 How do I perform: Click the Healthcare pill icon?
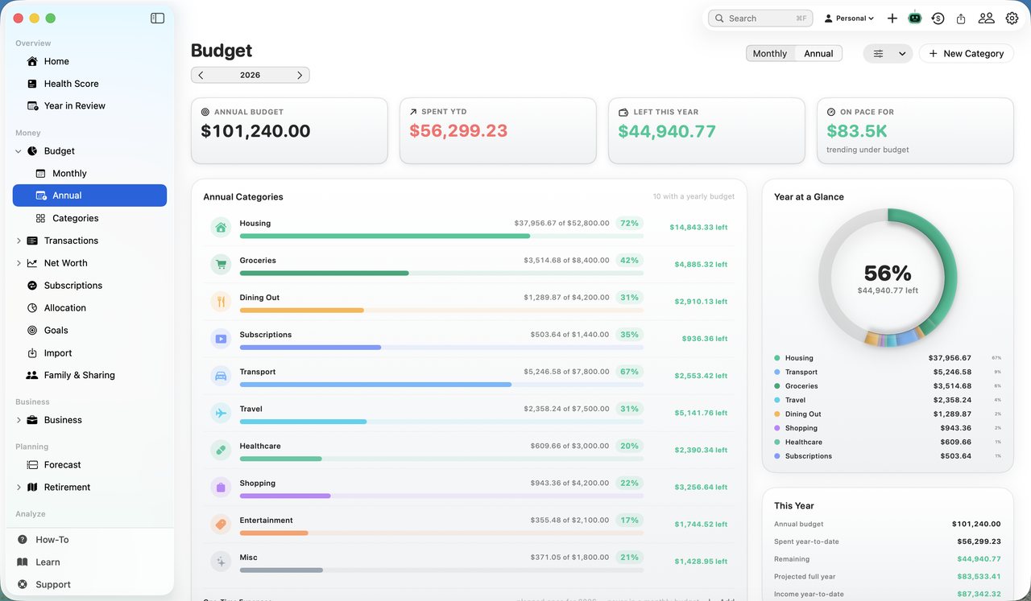coord(221,450)
